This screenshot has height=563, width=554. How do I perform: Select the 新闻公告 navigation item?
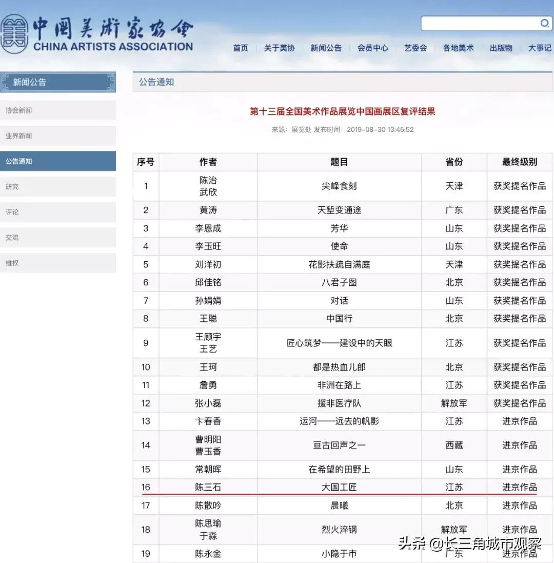(326, 48)
